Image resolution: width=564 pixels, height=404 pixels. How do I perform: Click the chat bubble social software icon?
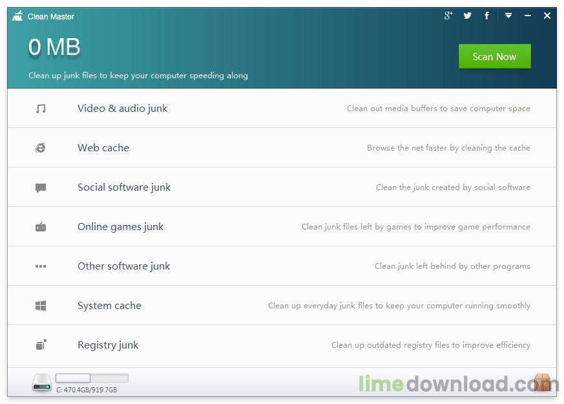tap(41, 187)
